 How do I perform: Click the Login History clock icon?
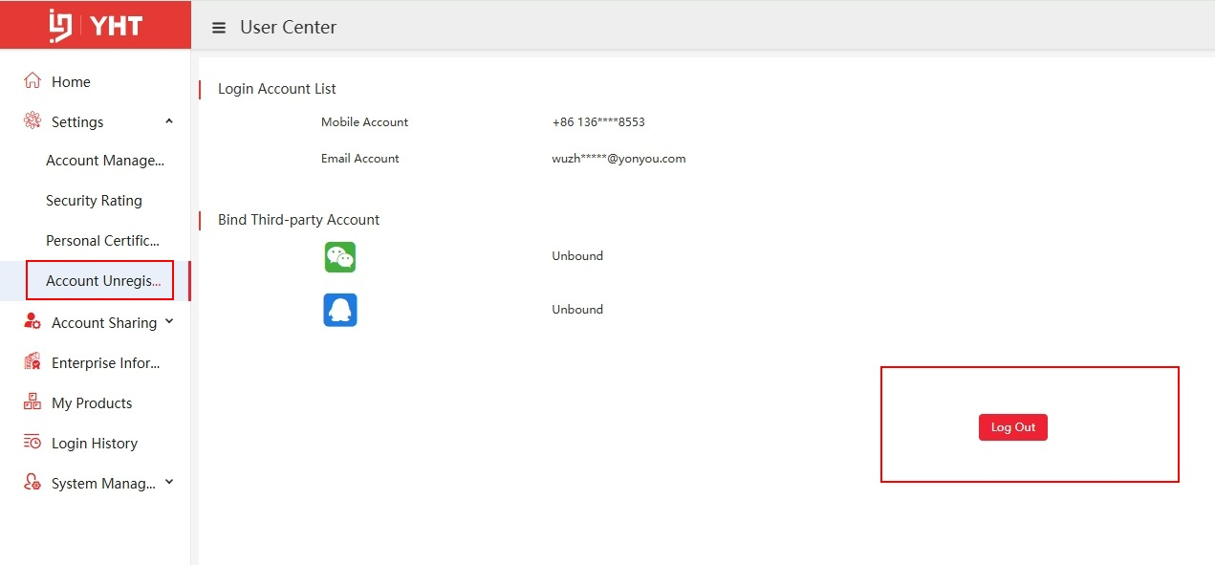33,443
